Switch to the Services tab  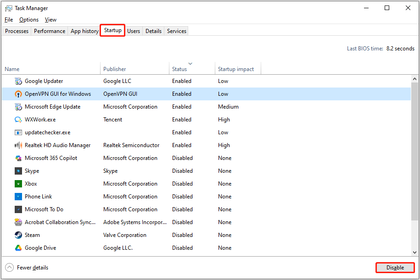(x=177, y=31)
